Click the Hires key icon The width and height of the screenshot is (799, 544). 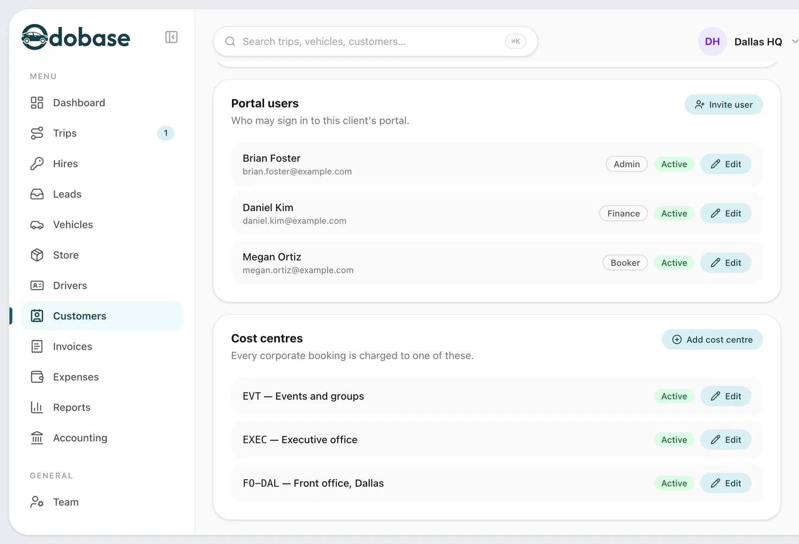click(37, 164)
